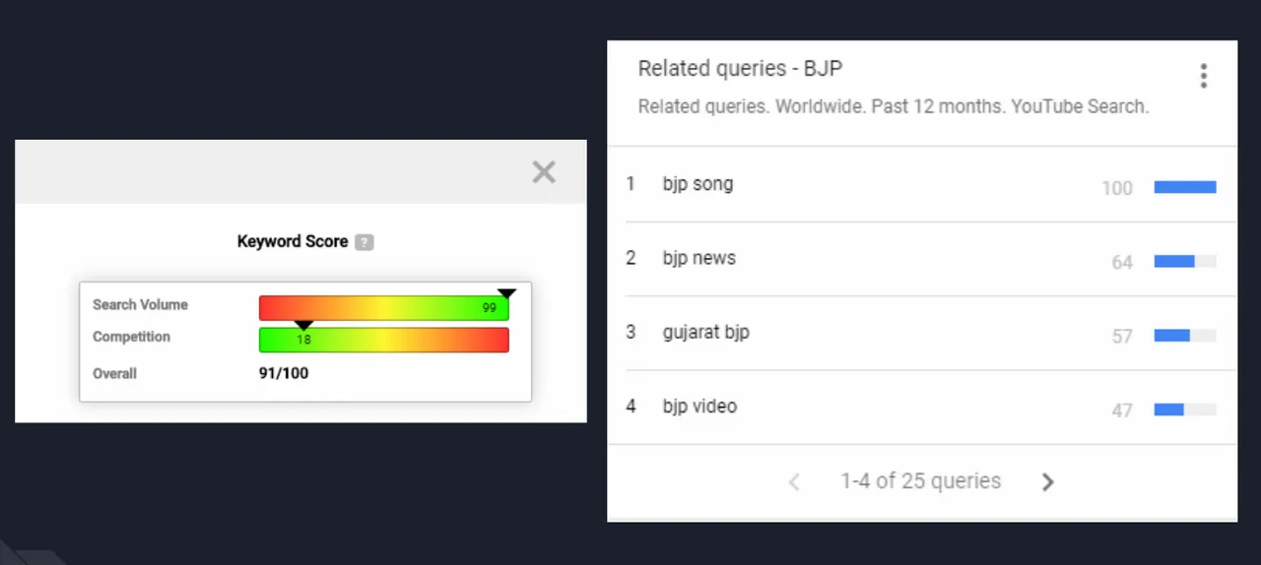This screenshot has width=1261, height=565.
Task: Open the three-dot menu in Related queries card
Action: 1203,76
